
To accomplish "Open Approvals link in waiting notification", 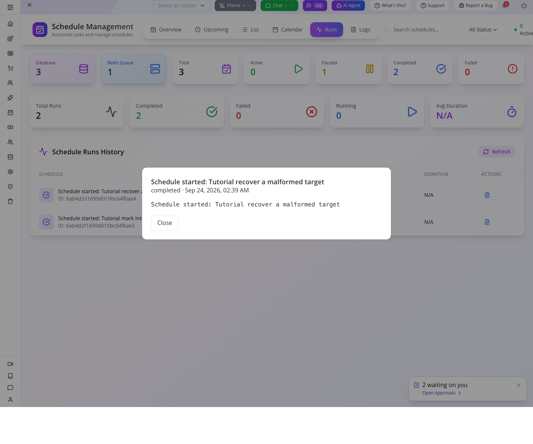I will click(x=442, y=393).
